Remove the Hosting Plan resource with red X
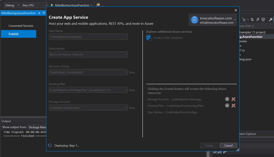The width and height of the screenshot is (274, 157). (x=233, y=106)
